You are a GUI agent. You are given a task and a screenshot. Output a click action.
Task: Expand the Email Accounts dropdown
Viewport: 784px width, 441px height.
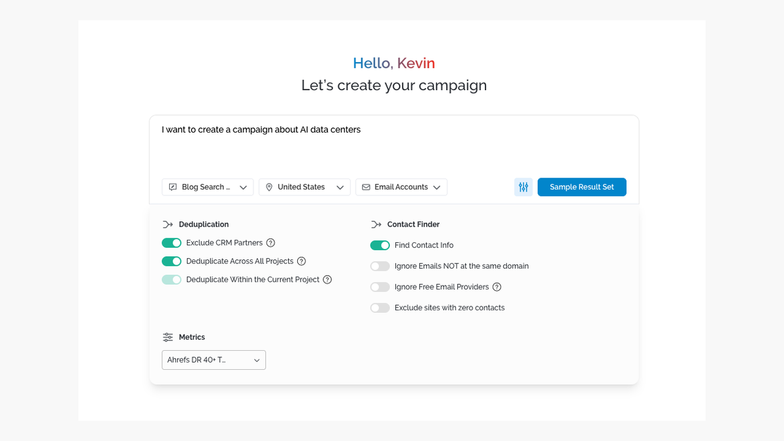[x=401, y=187]
